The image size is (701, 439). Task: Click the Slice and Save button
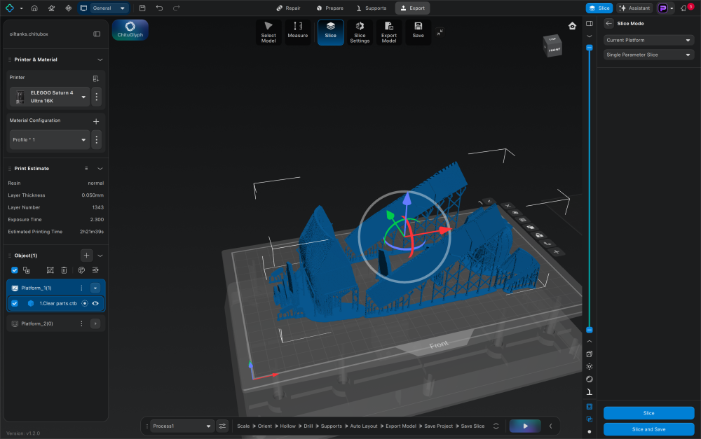pos(648,429)
